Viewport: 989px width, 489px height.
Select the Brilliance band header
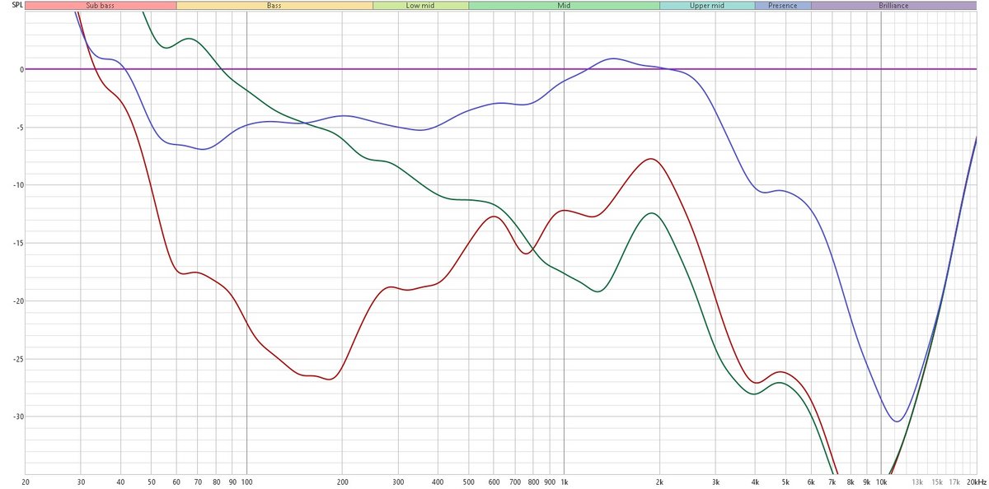pyautogui.click(x=893, y=5)
